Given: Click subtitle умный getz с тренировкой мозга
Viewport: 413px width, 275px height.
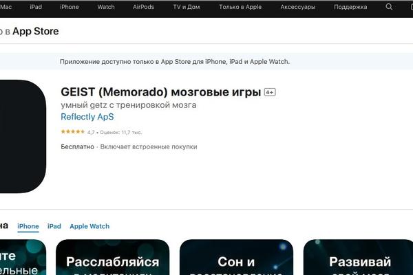Looking at the screenshot, I should point(129,105).
